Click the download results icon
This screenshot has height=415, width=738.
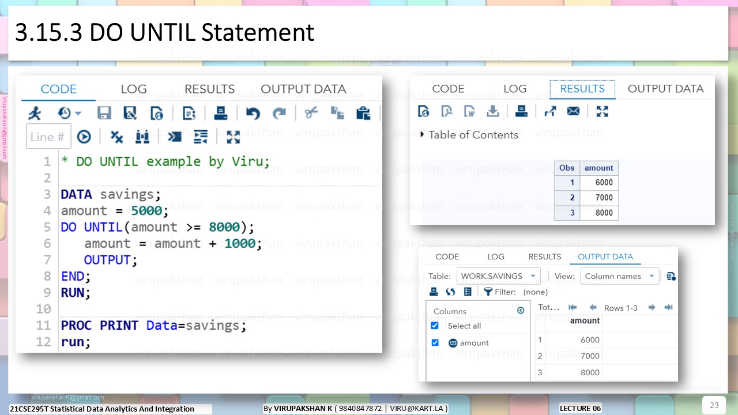click(492, 111)
